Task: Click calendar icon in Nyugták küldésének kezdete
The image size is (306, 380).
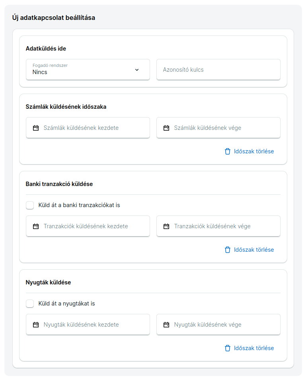Action: point(36,325)
